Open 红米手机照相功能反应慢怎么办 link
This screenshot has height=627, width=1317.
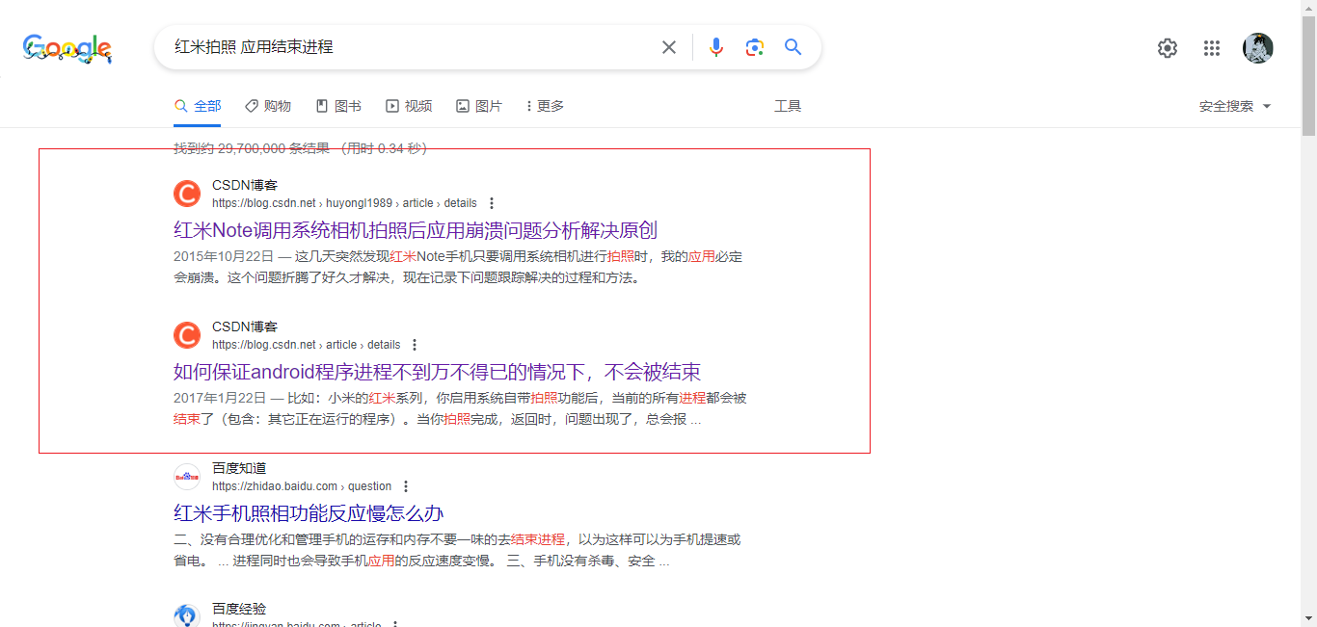pos(309,513)
